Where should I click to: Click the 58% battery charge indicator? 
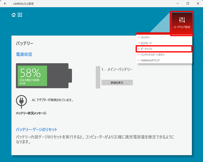point(44,76)
